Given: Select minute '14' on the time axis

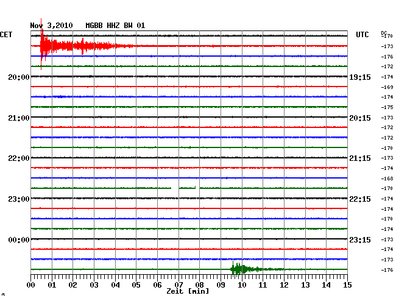Looking at the screenshot, I should point(326,285).
